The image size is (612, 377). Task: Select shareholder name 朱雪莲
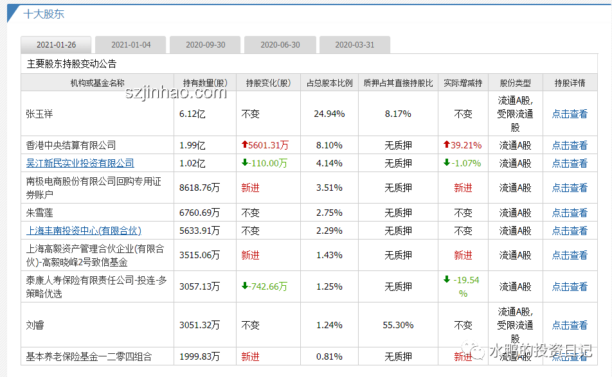pos(39,213)
